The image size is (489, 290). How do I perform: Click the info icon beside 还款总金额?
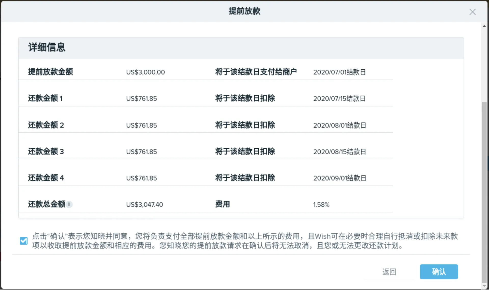(69, 204)
